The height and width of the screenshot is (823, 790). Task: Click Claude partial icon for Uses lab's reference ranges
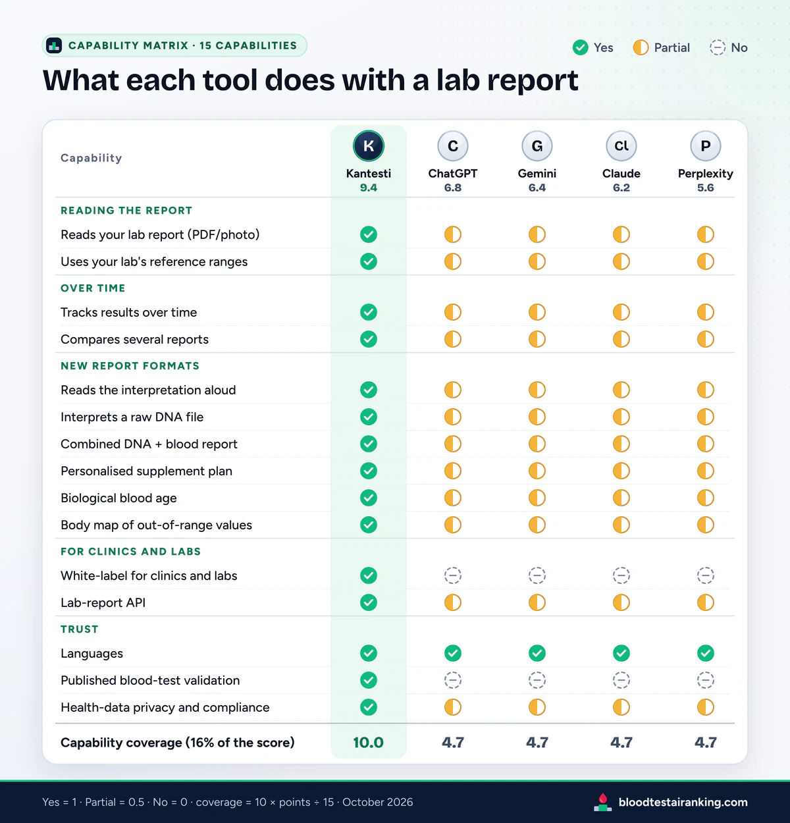coord(621,261)
